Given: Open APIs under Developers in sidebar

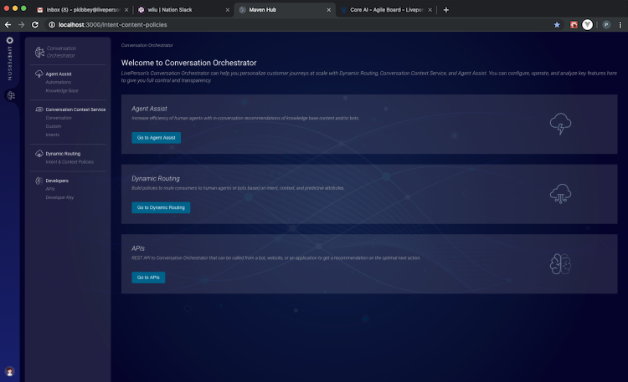Looking at the screenshot, I should [x=50, y=189].
